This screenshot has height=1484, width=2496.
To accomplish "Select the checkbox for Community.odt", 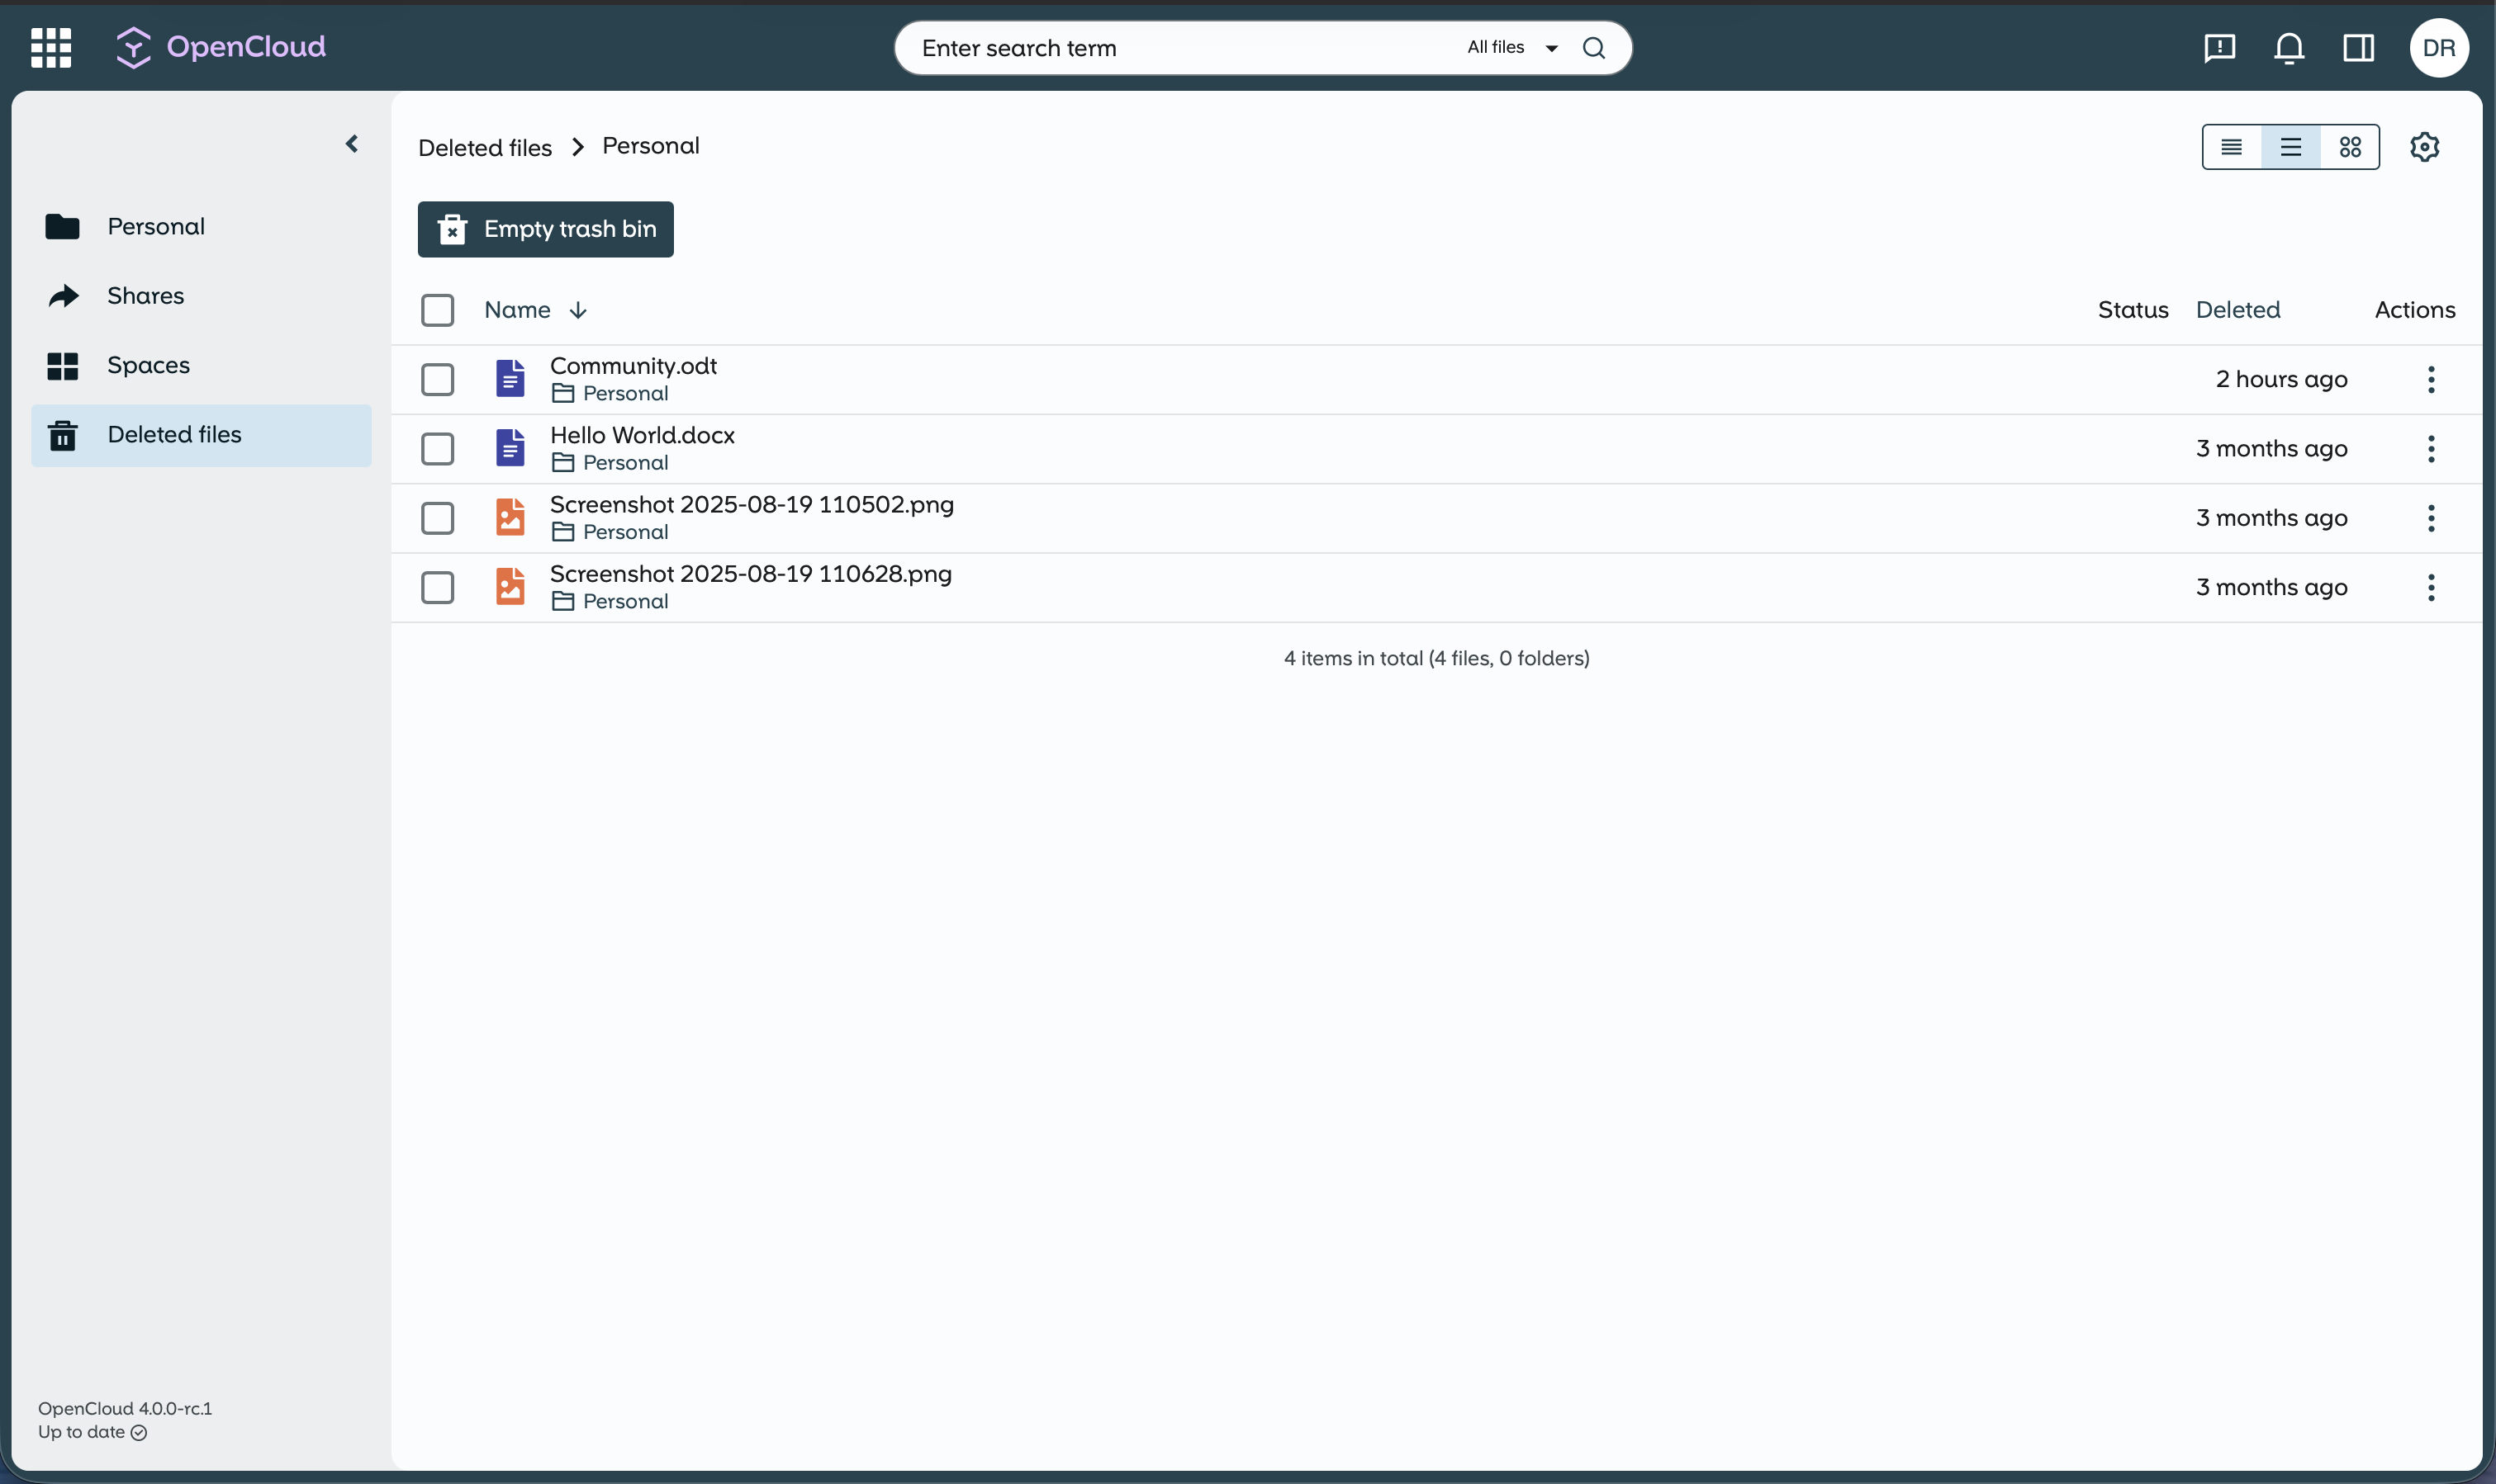I will click(437, 378).
